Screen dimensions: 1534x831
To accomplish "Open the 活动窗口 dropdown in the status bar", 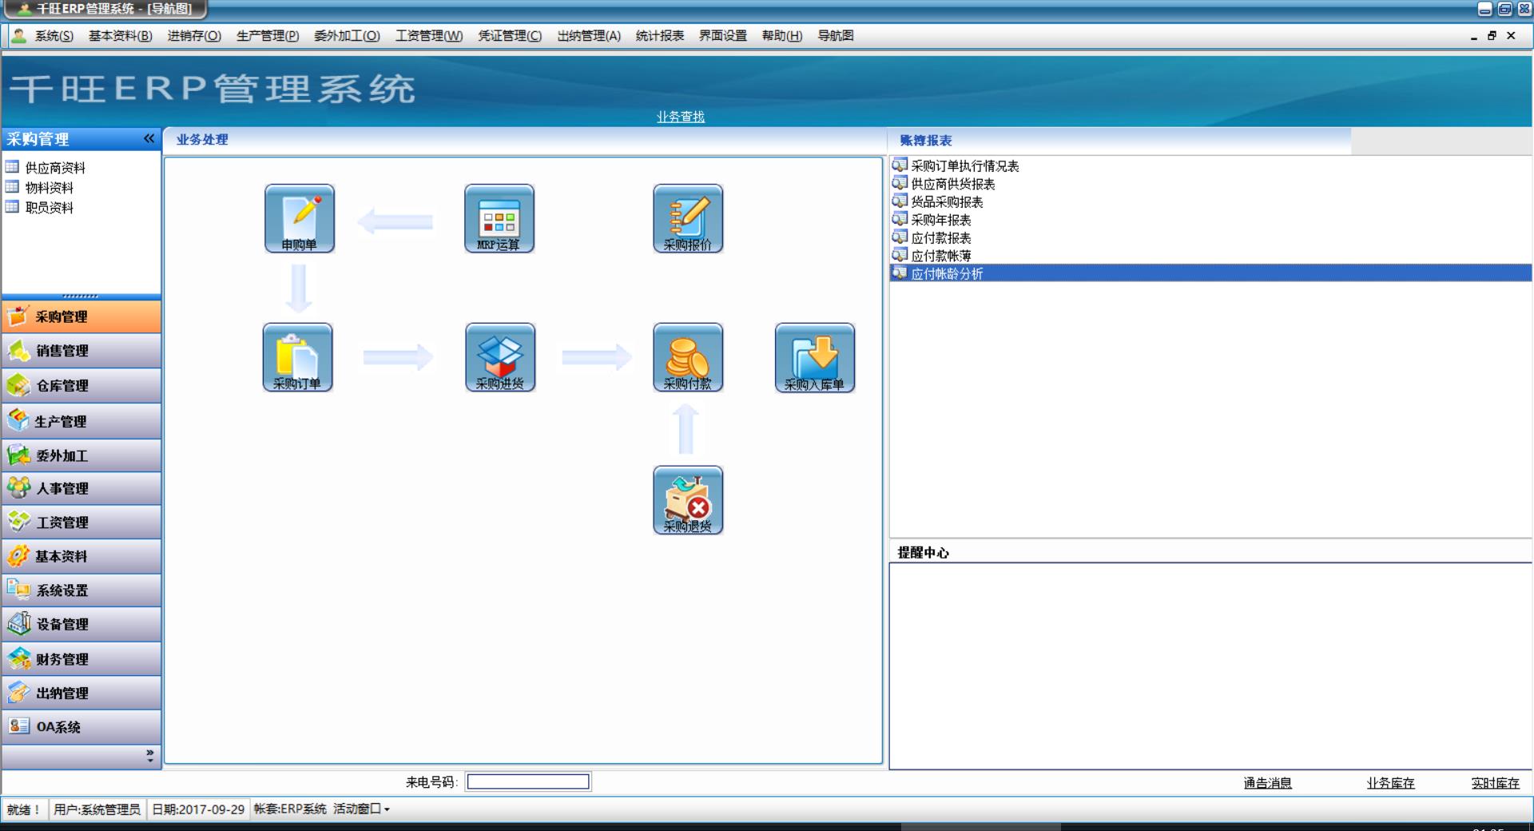I will coord(361,809).
